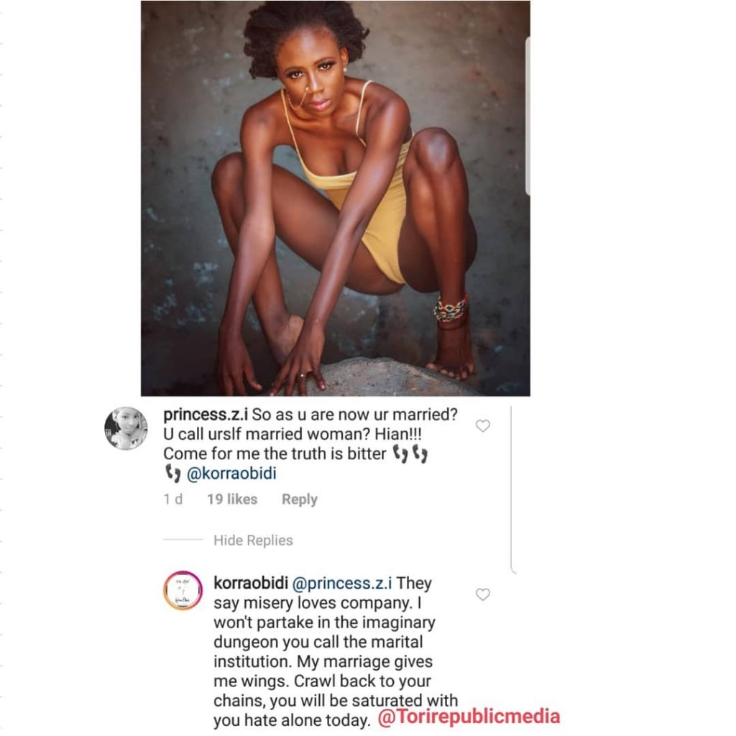Click first footprints emoji after 'bitter'

pos(400,454)
